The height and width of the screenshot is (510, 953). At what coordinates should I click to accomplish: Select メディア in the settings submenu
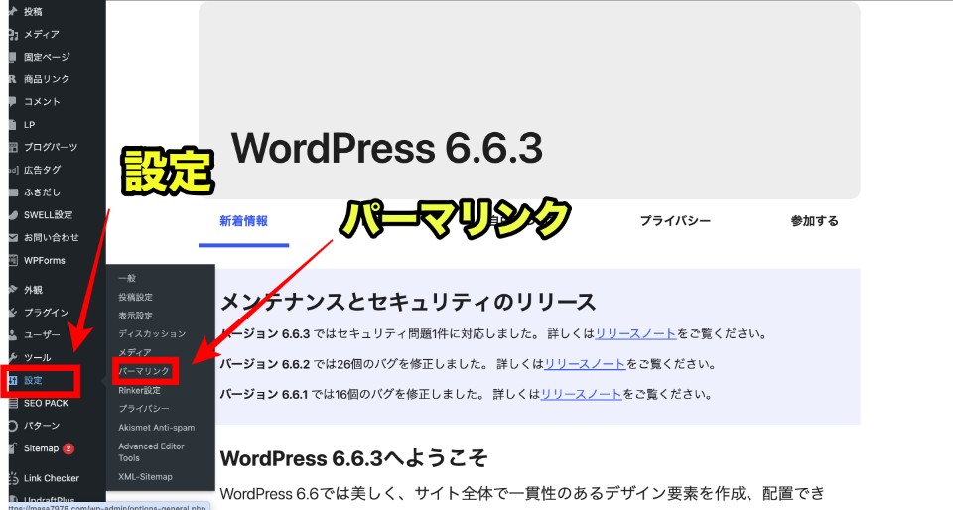point(135,352)
